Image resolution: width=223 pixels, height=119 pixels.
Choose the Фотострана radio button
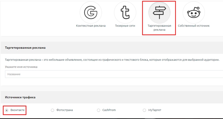pos(53,110)
